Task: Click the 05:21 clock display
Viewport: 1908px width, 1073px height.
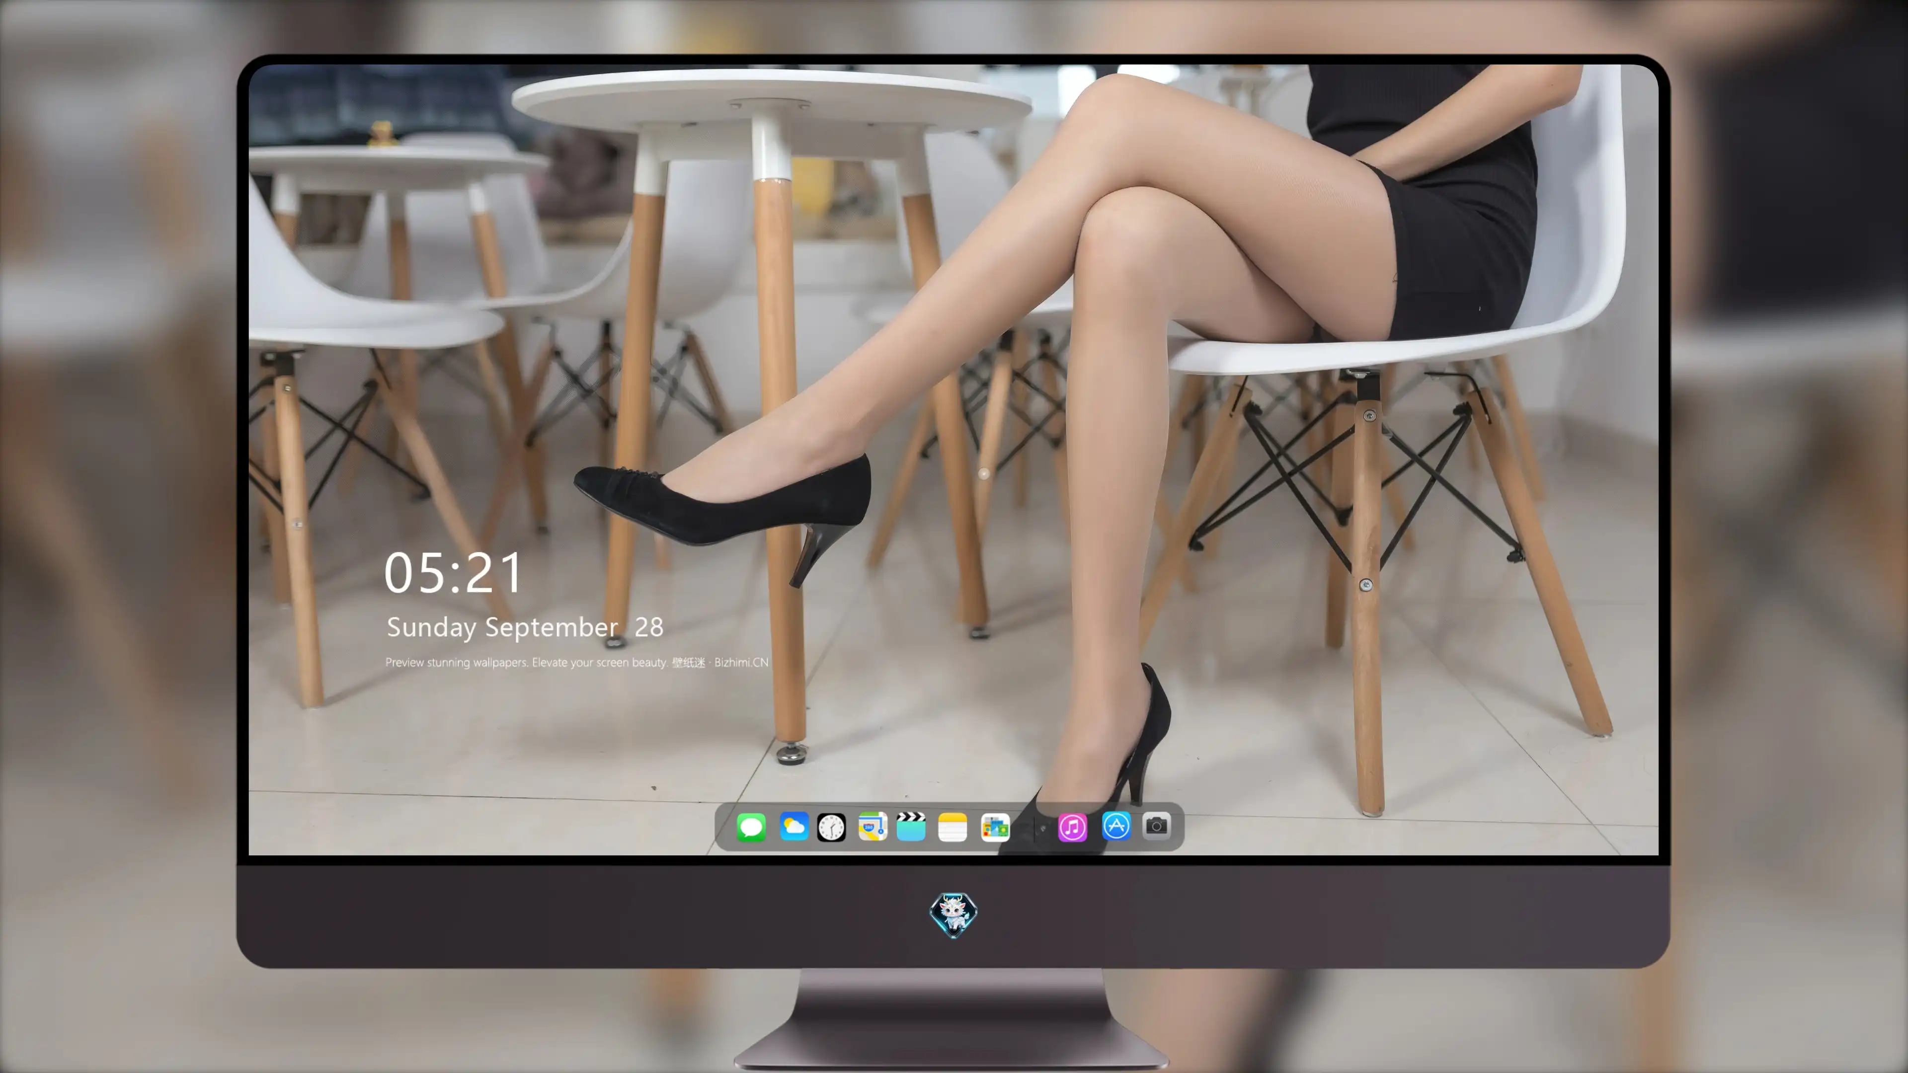Action: point(453,572)
